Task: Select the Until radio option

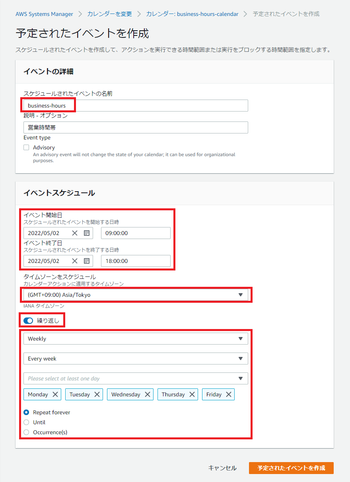Action: click(26, 422)
